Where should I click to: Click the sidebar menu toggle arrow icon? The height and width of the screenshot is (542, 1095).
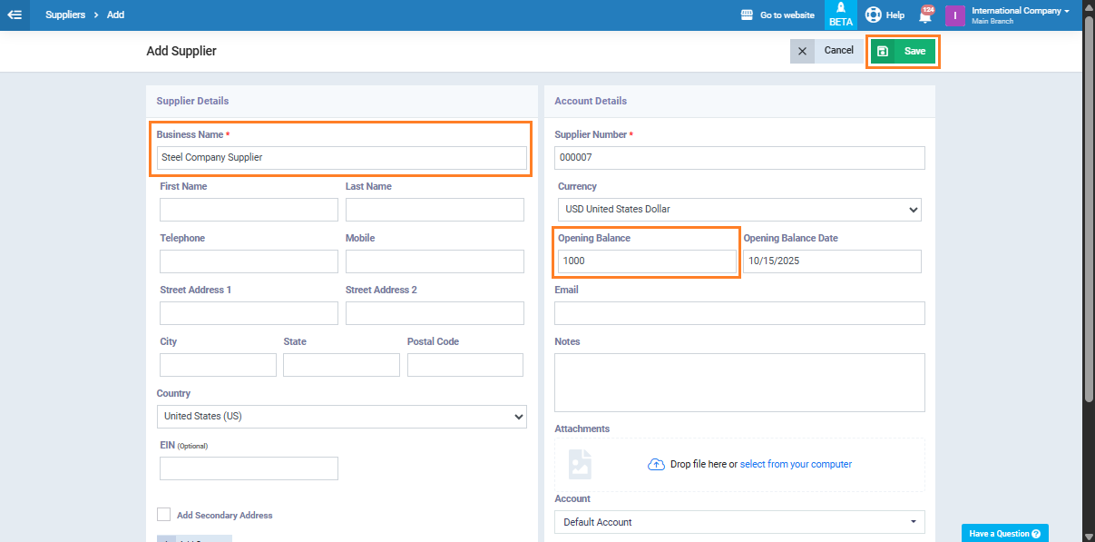coord(15,15)
